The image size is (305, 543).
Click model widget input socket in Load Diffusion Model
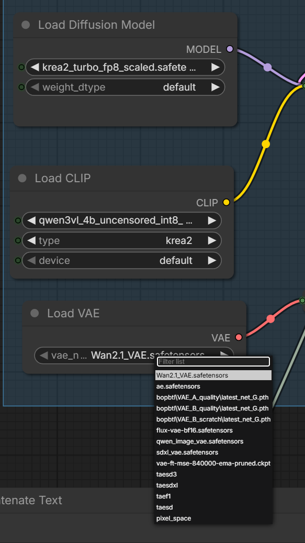tap(21, 67)
